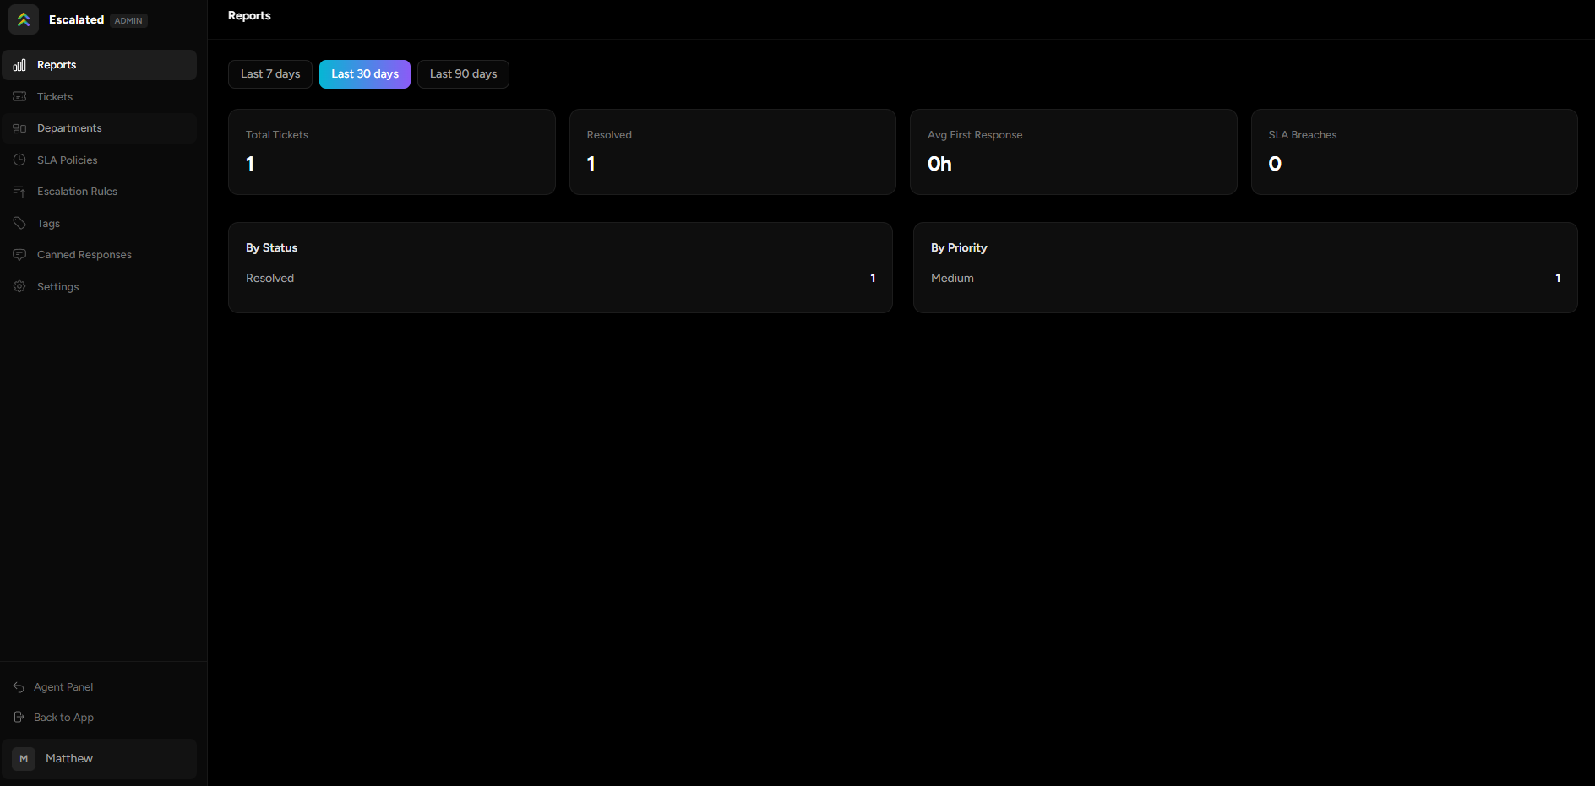The height and width of the screenshot is (786, 1595).
Task: Select the Escalation Rules icon
Action: tap(19, 191)
